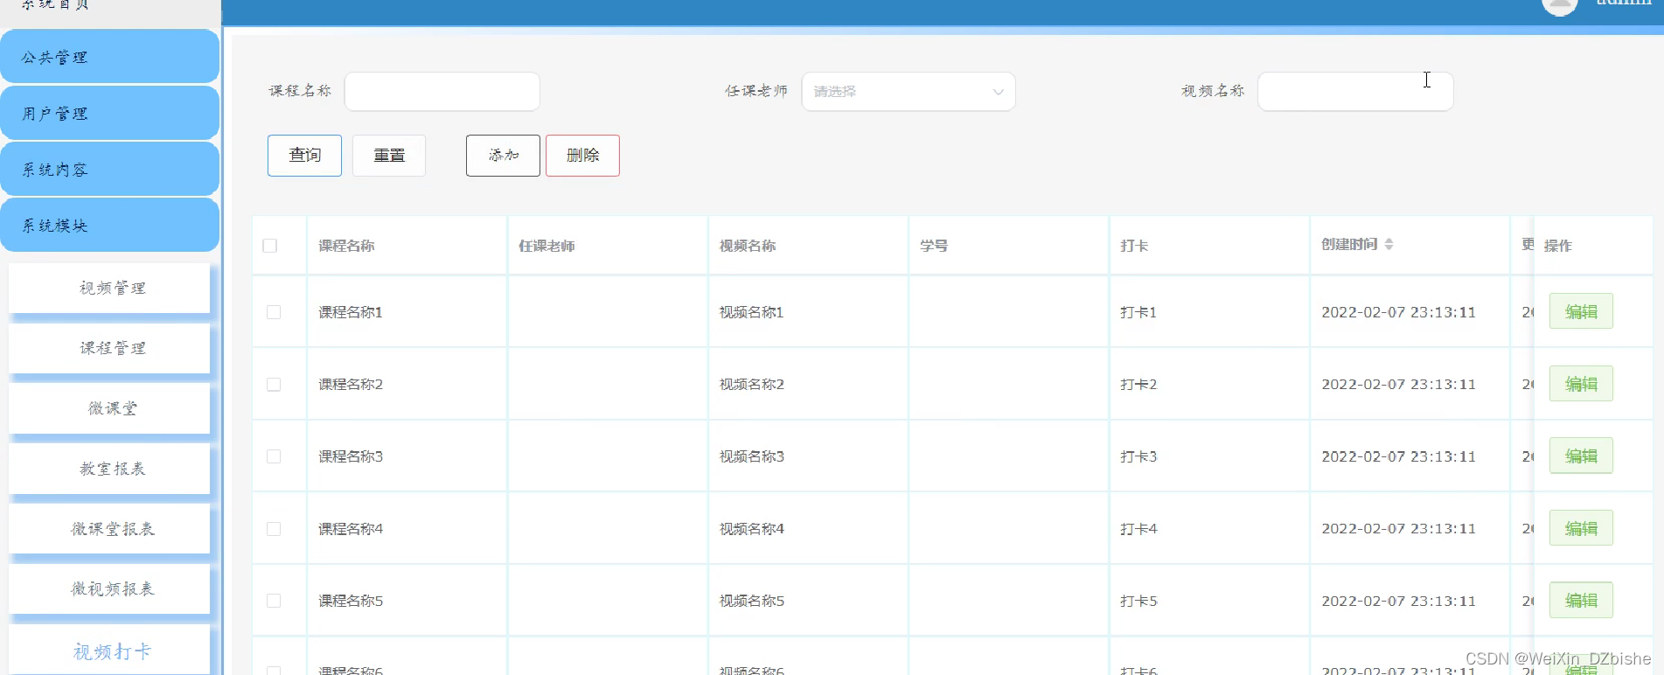The height and width of the screenshot is (675, 1664).
Task: Click the 任课老师 dropdown chevron arrow
Action: pos(998,92)
